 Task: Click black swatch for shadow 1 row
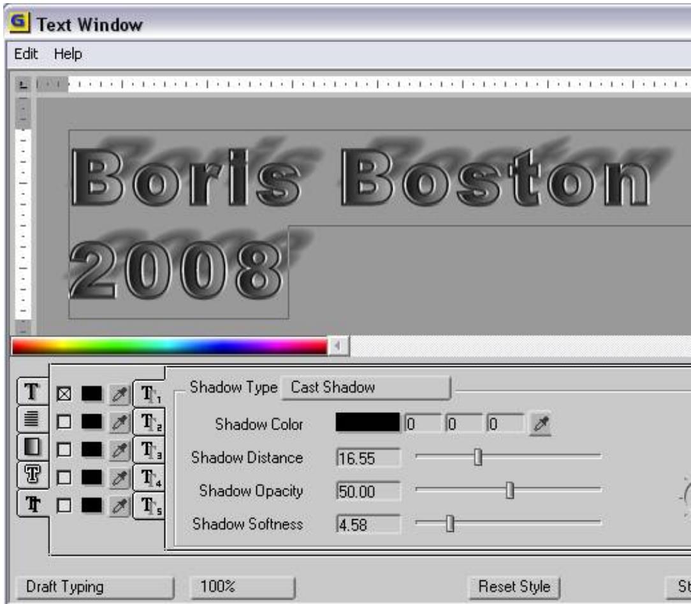click(x=92, y=393)
